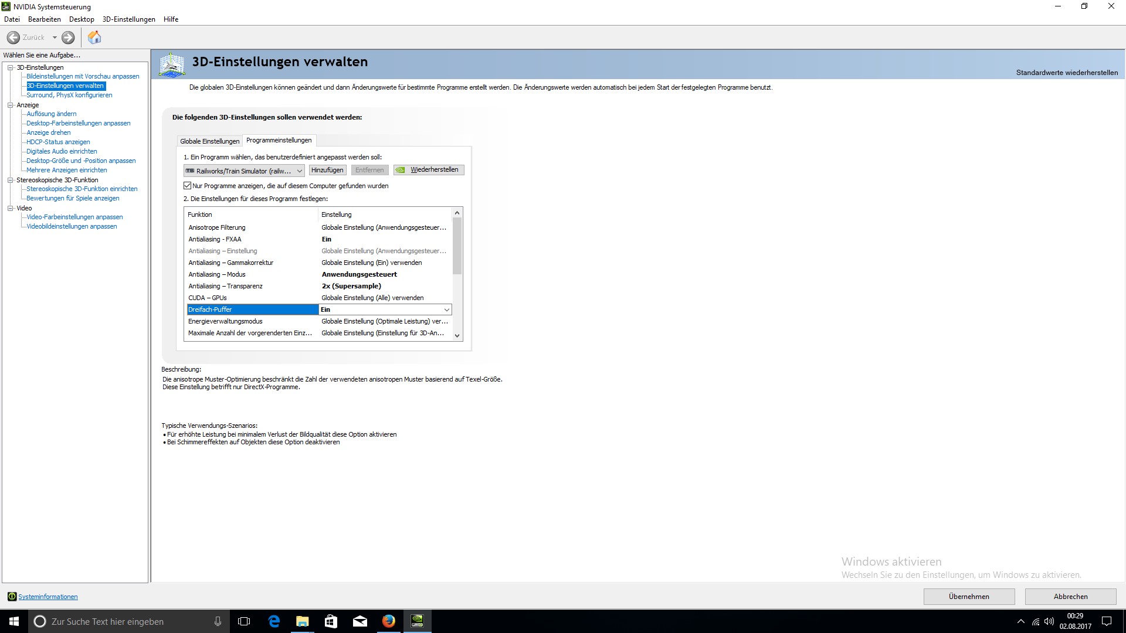This screenshot has width=1126, height=633.
Task: Click the settings list scroll-down arrow
Action: tap(457, 336)
